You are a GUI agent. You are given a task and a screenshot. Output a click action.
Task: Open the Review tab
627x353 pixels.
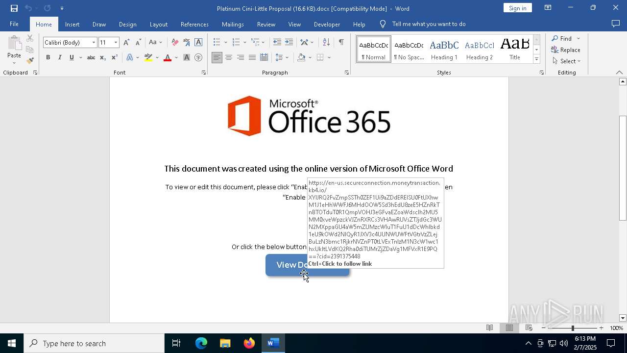click(266, 24)
